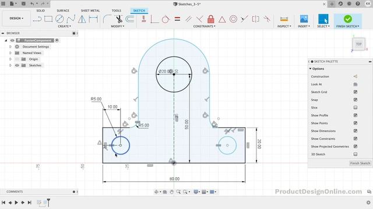The width and height of the screenshot is (373, 209).
Task: Apply the Midpoint triangle constraint
Action: coord(222,19)
